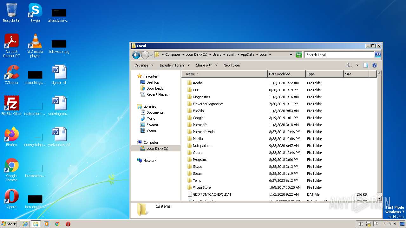Click the Forward navigation arrow in Explorer
The width and height of the screenshot is (406, 228).
pyautogui.click(x=145, y=55)
